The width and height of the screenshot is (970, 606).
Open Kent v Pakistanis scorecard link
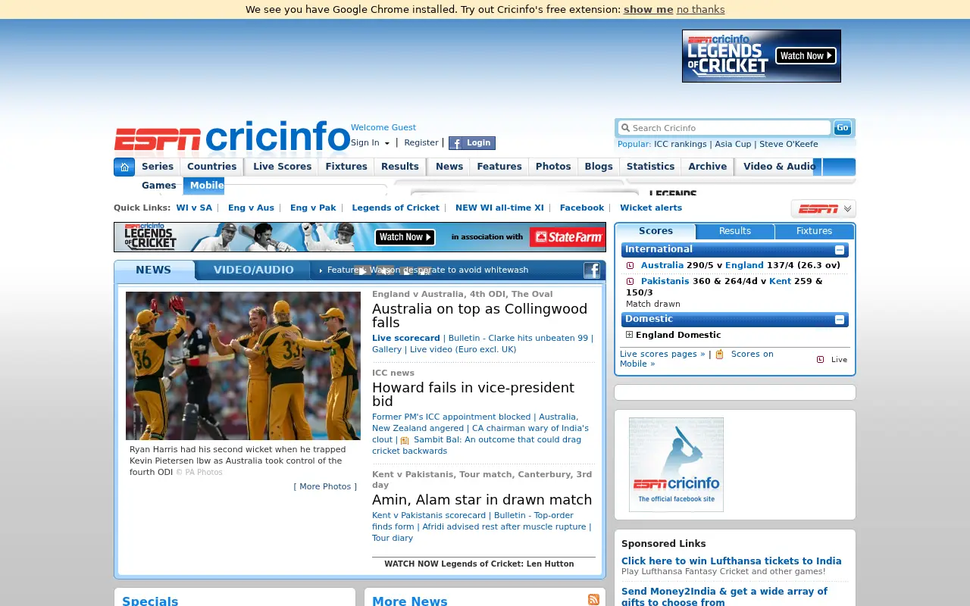[x=429, y=515]
